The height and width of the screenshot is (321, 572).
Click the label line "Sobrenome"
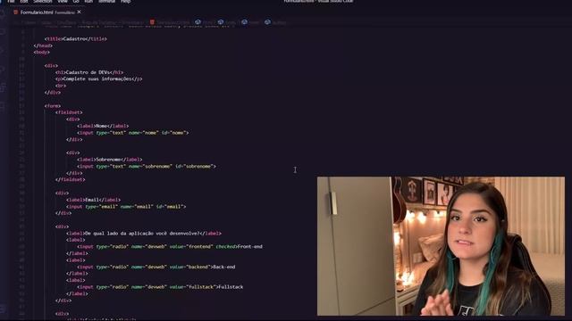110,160
